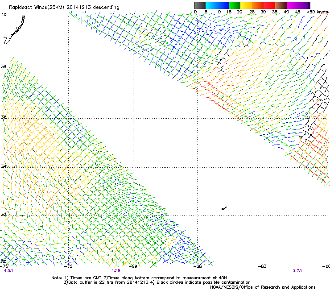Viewport: 330px width, 290px height.
Task: Click the purple '4:59' pass time label
Action: point(116,271)
